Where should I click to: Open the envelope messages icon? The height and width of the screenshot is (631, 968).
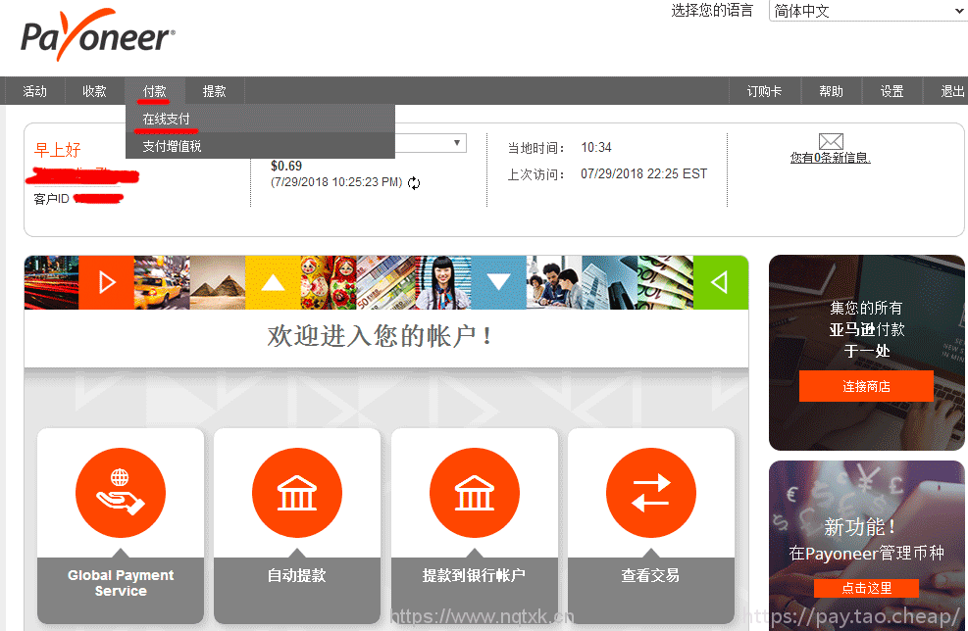pyautogui.click(x=831, y=141)
